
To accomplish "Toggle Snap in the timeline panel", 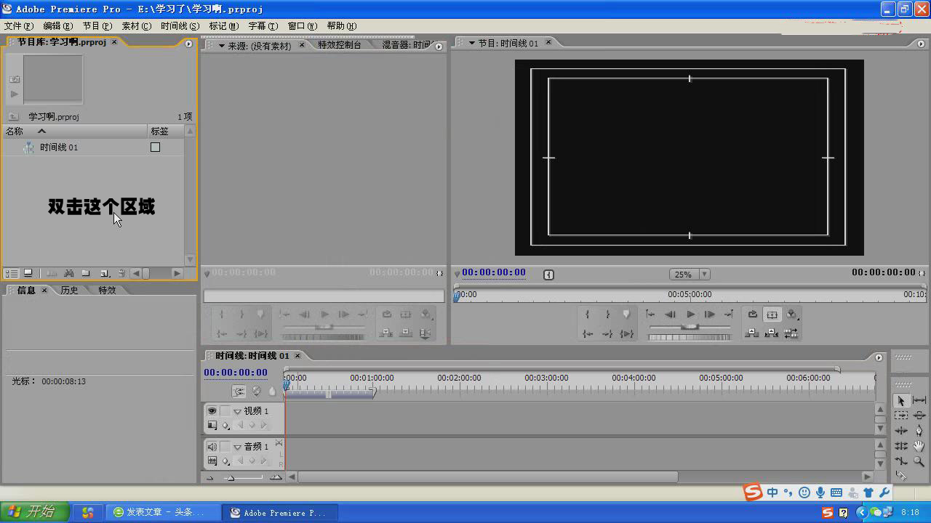I will click(239, 391).
